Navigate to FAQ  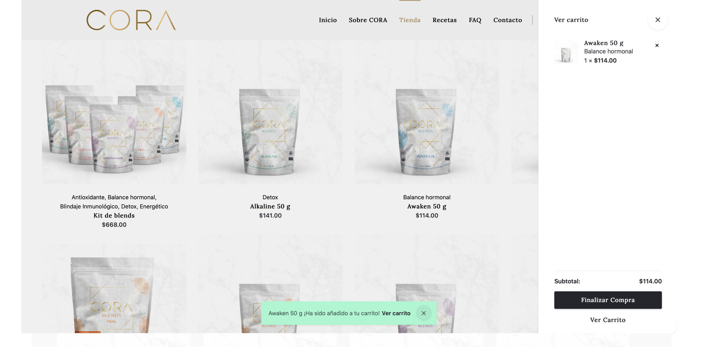(475, 20)
